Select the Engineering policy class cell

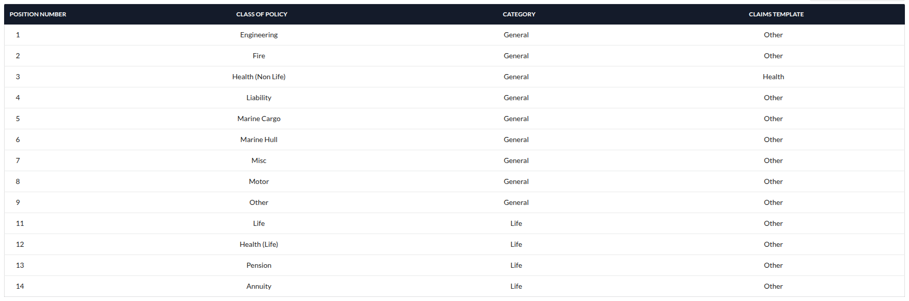[x=259, y=35]
